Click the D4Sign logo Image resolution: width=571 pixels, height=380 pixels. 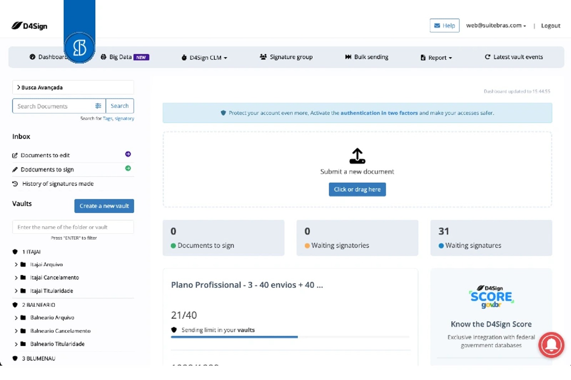click(29, 26)
